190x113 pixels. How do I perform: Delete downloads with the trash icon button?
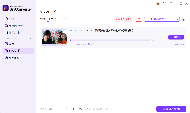coord(139,19)
